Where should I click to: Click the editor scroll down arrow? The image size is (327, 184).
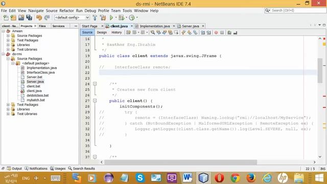tap(320, 157)
